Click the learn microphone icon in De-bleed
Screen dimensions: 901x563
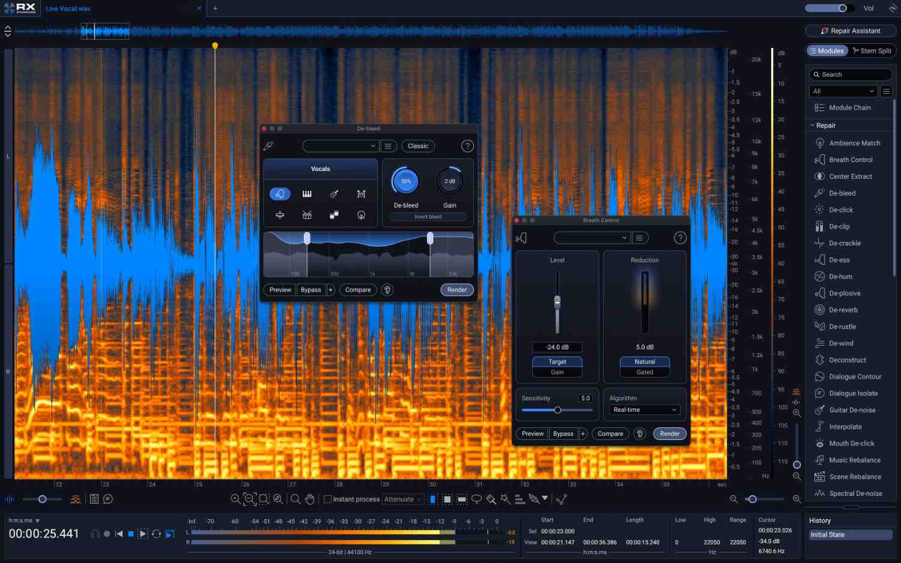point(268,146)
